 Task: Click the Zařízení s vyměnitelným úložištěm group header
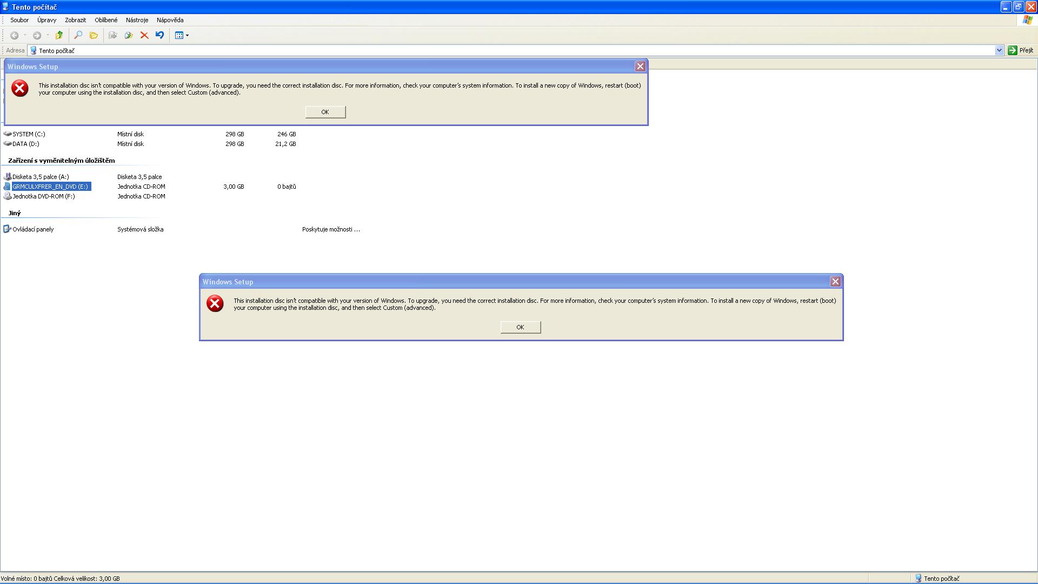tap(62, 161)
